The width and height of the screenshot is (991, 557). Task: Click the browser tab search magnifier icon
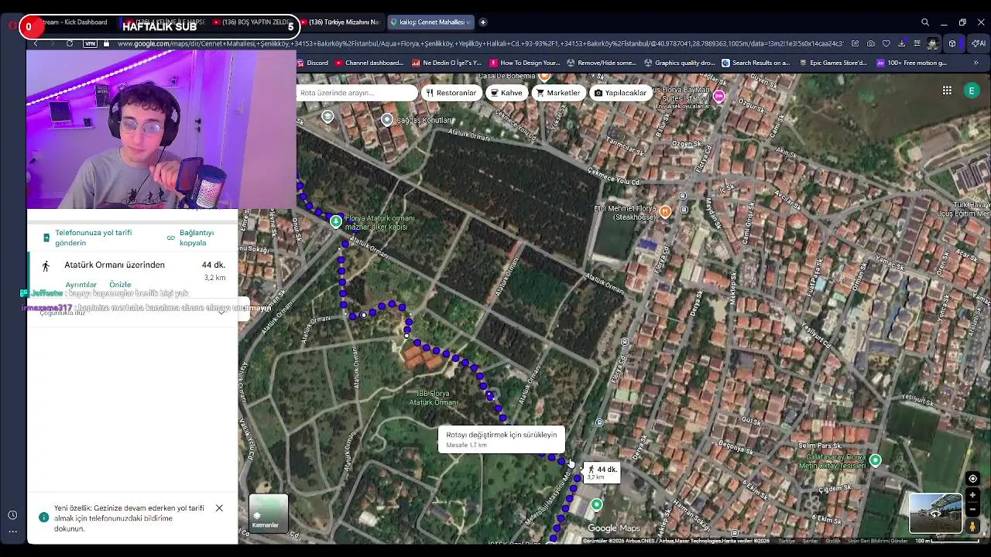(x=925, y=22)
